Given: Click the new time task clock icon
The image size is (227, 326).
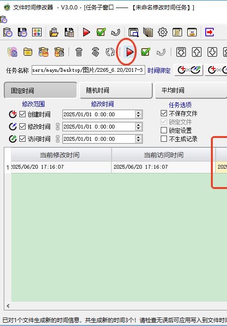Looking at the screenshot, I should point(8,32).
